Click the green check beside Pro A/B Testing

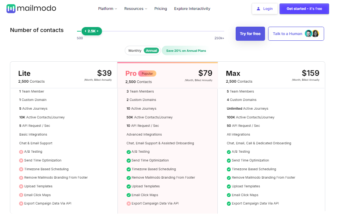(129, 152)
